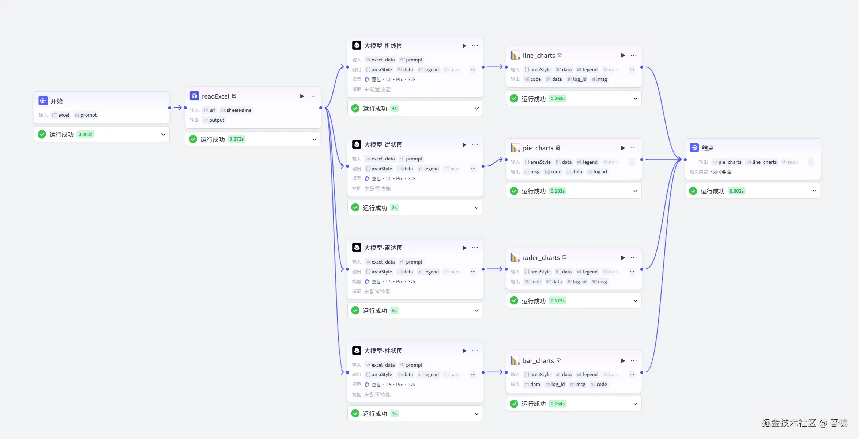
Task: Click the 4s run time badge
Action: click(x=394, y=109)
